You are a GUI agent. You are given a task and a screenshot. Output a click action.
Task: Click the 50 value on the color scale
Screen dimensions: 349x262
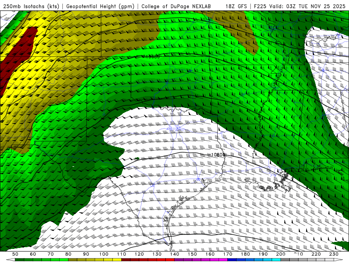coord(15,254)
